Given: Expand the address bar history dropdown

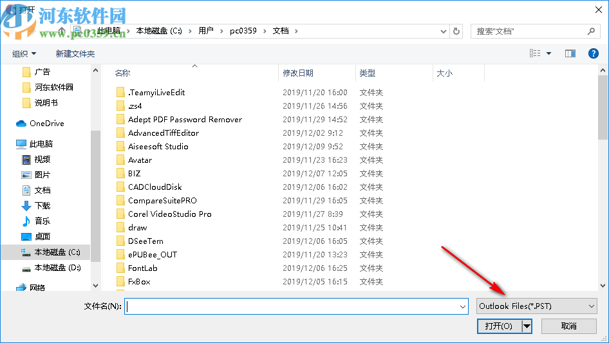Looking at the screenshot, I should 443,31.
